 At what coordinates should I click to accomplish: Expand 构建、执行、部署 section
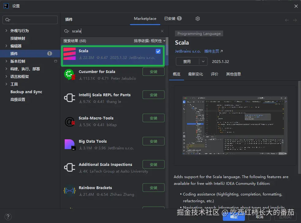[6, 69]
